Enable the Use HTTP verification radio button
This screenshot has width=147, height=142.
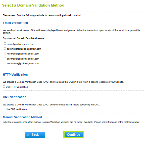click(4, 87)
